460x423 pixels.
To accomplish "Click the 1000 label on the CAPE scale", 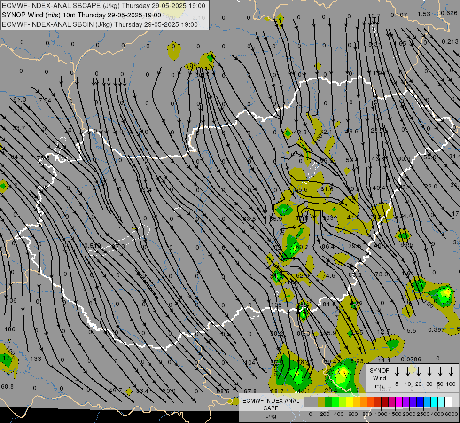I will click(381, 414).
